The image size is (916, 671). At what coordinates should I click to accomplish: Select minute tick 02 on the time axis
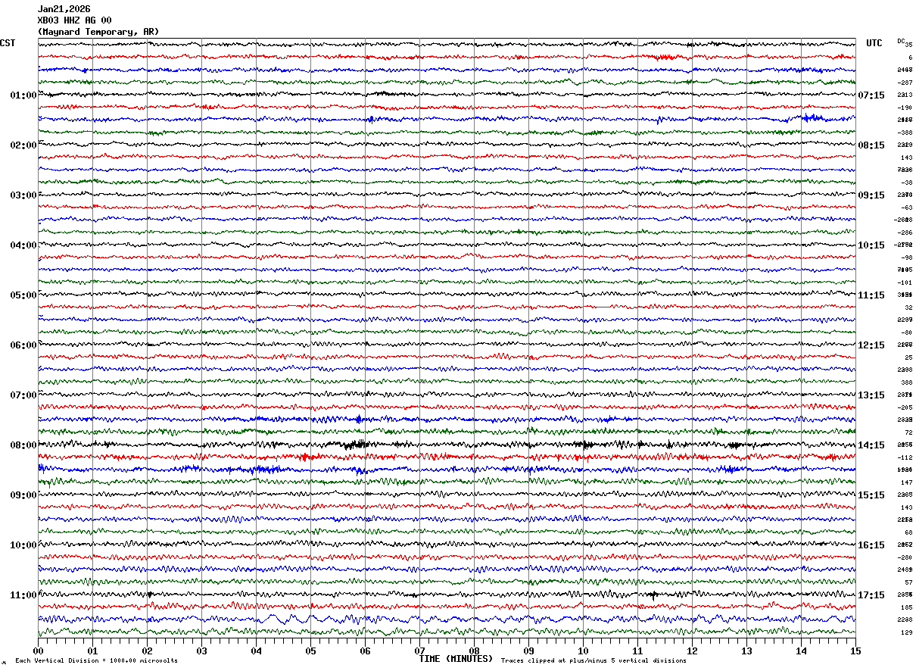(147, 651)
